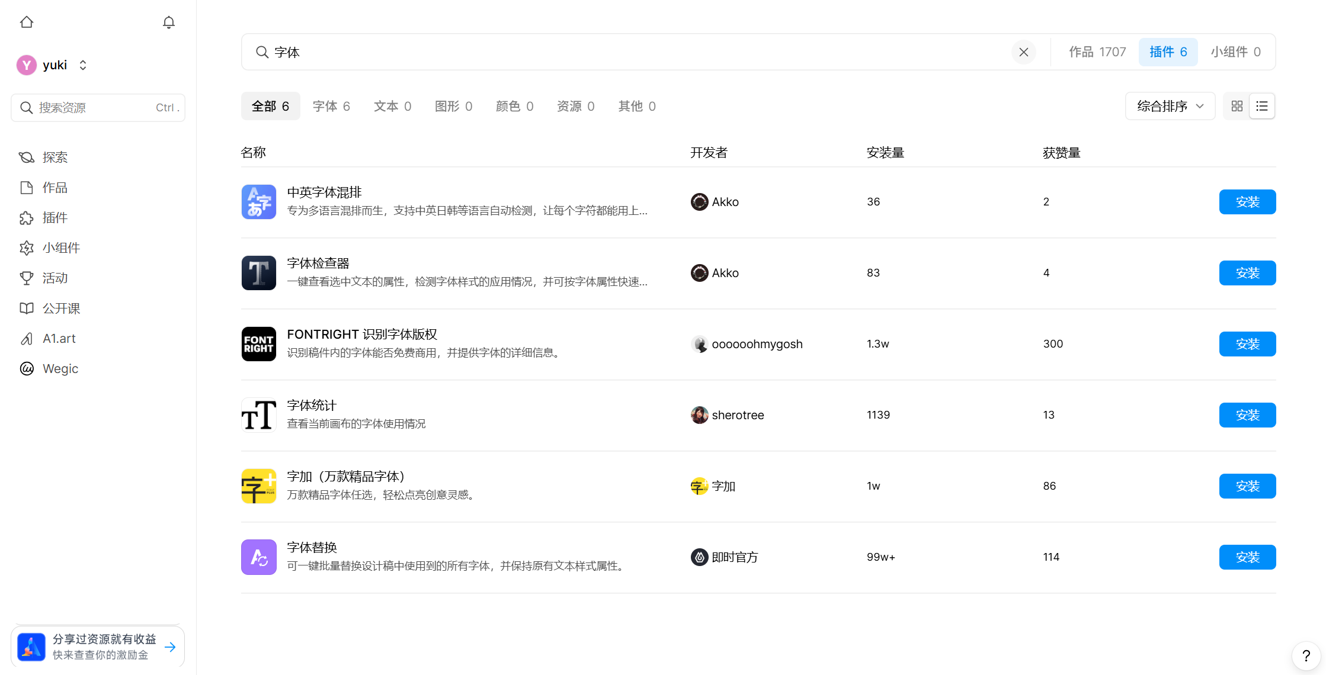
Task: Open A1.art in the sidebar
Action: (x=59, y=339)
